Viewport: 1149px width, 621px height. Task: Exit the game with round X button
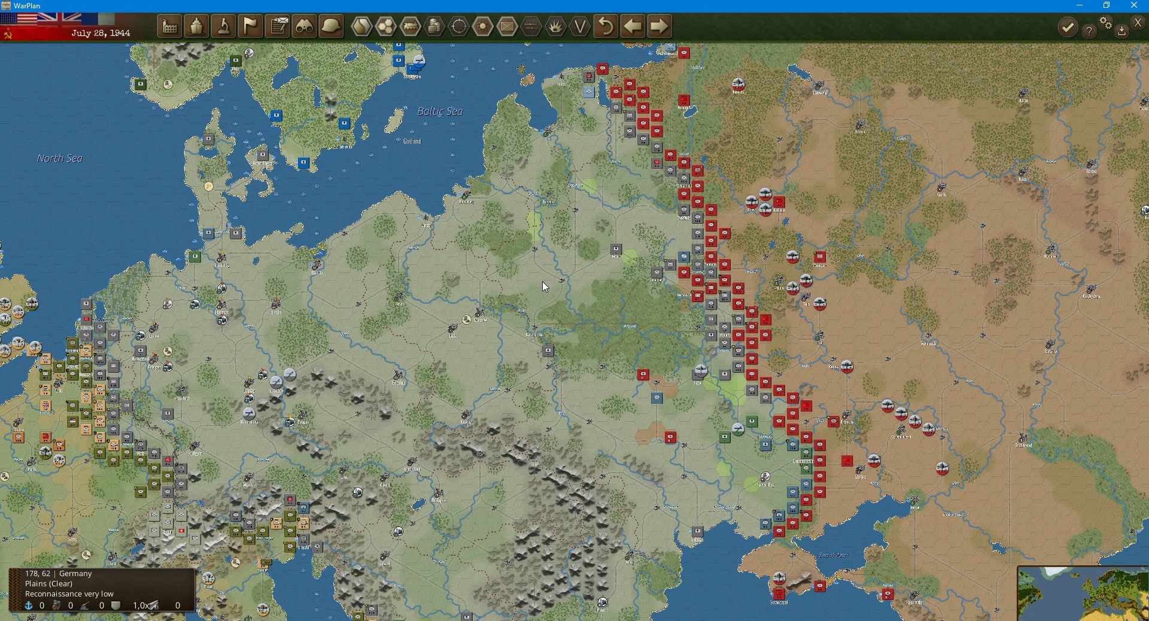coord(1138,23)
